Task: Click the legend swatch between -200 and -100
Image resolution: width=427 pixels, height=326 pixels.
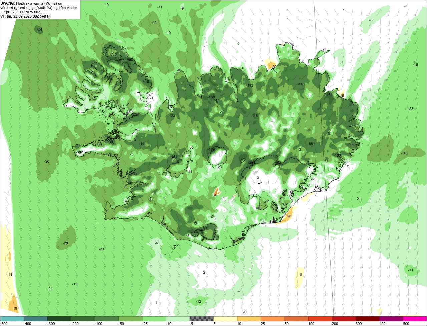Action: pyautogui.click(x=83, y=319)
